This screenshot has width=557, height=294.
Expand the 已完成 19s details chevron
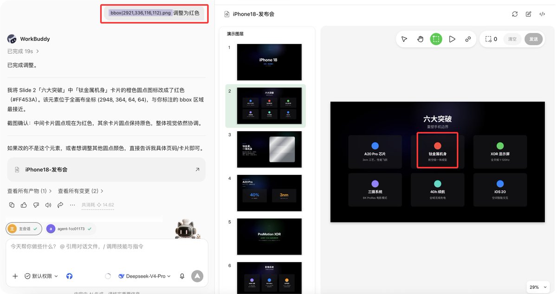[x=38, y=51]
